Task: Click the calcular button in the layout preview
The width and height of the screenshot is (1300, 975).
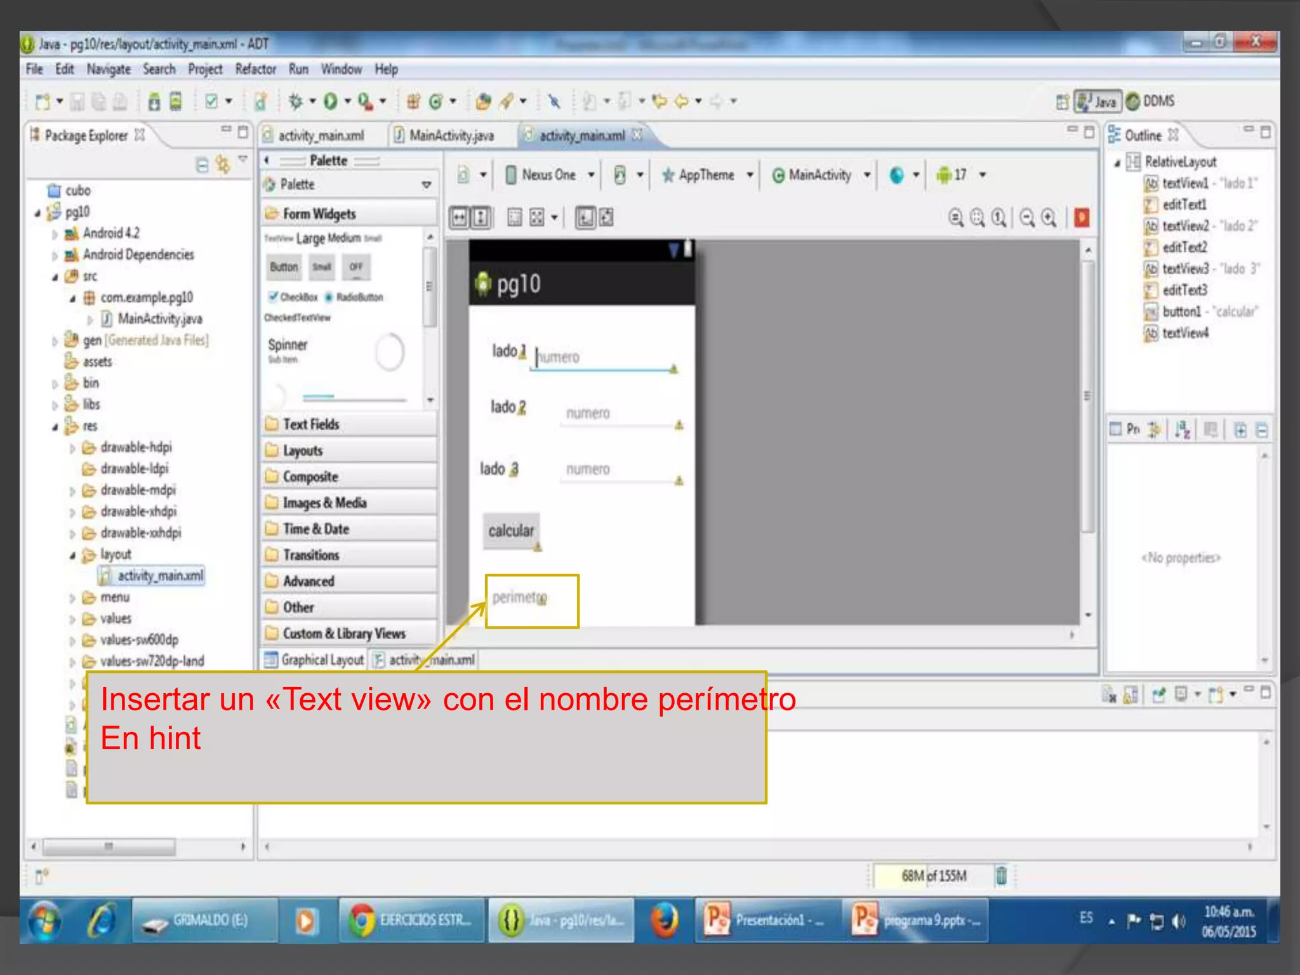Action: [x=511, y=531]
